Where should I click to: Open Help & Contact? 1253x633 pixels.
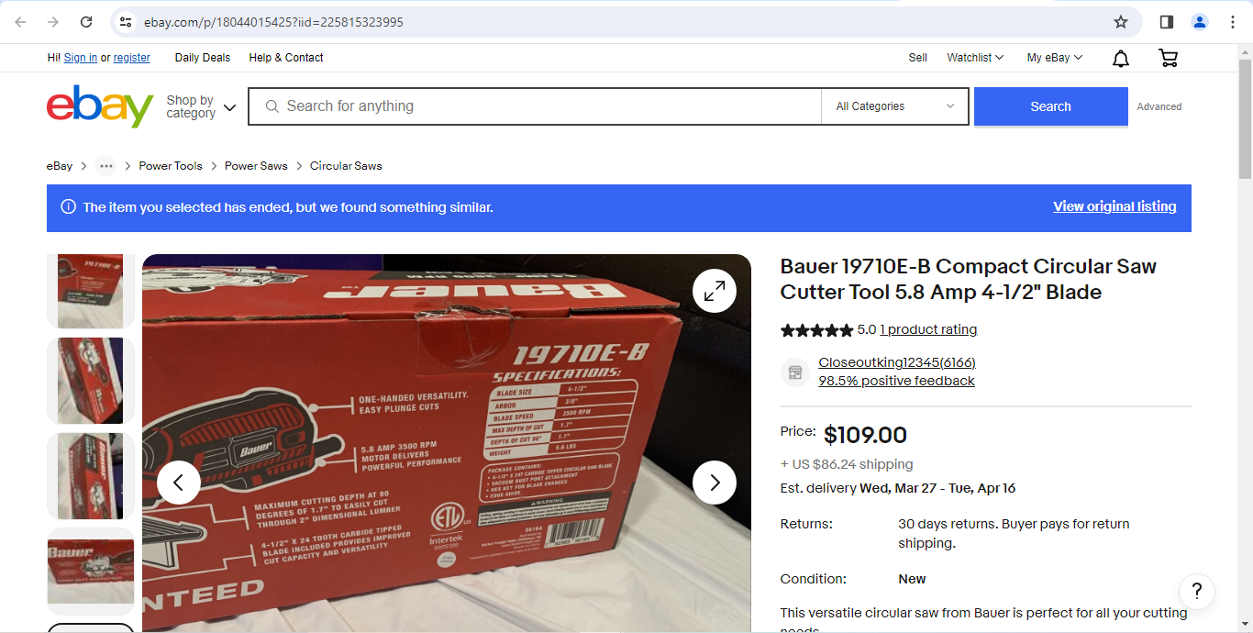tap(286, 58)
